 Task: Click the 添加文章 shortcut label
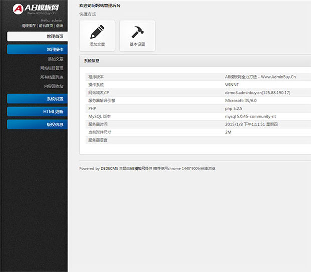pos(97,44)
